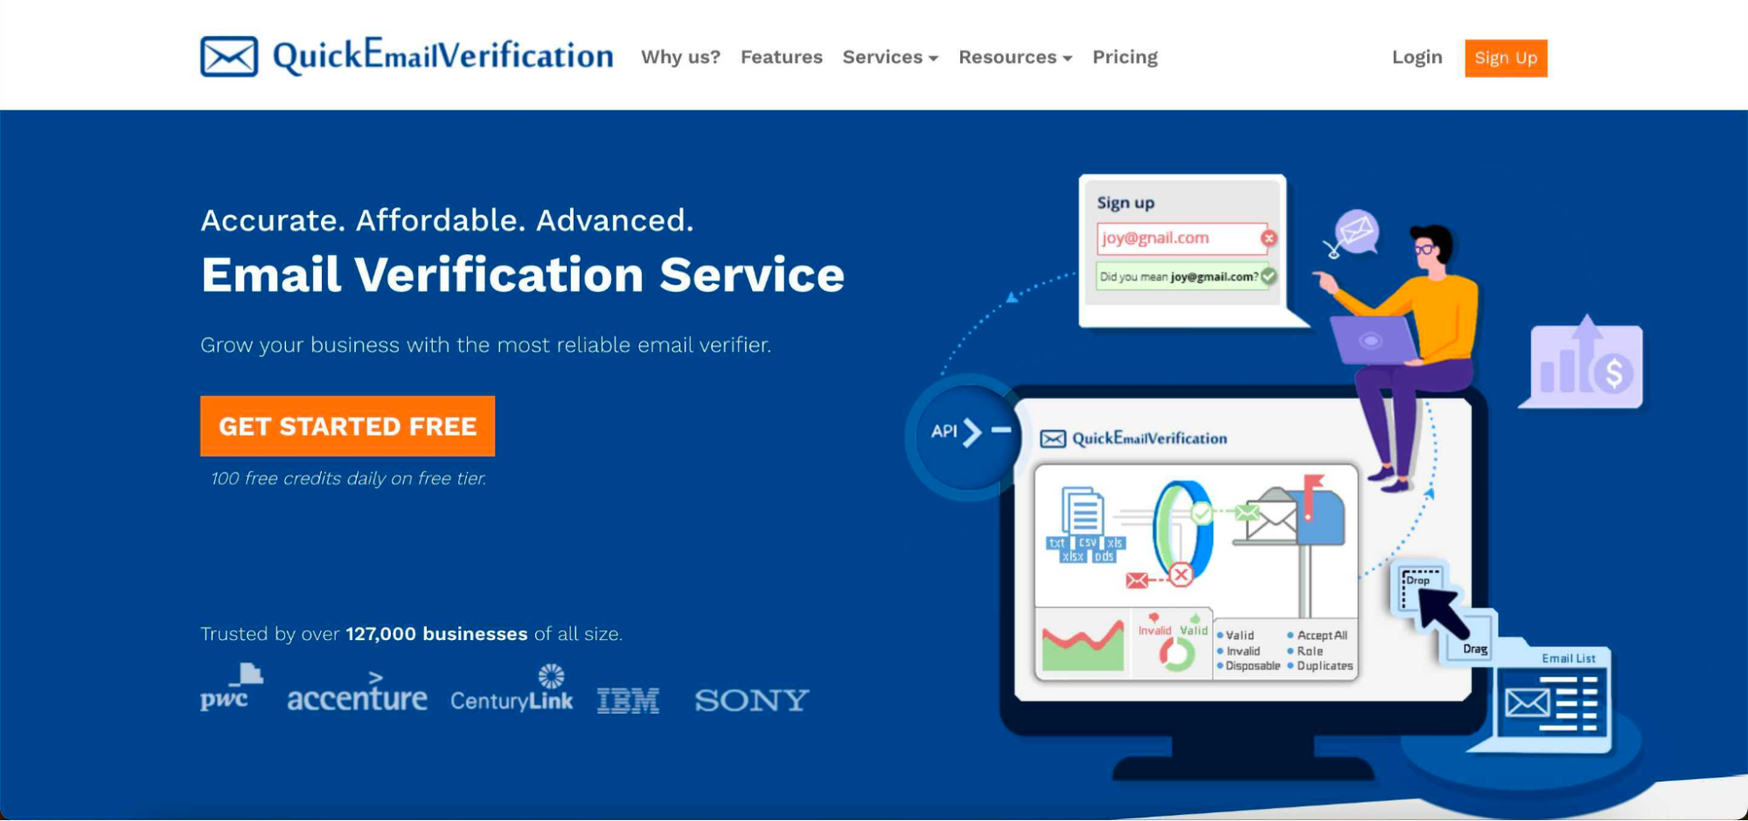Image resolution: width=1748 pixels, height=821 pixels.
Task: Click the PwC logo
Action: pyautogui.click(x=230, y=688)
